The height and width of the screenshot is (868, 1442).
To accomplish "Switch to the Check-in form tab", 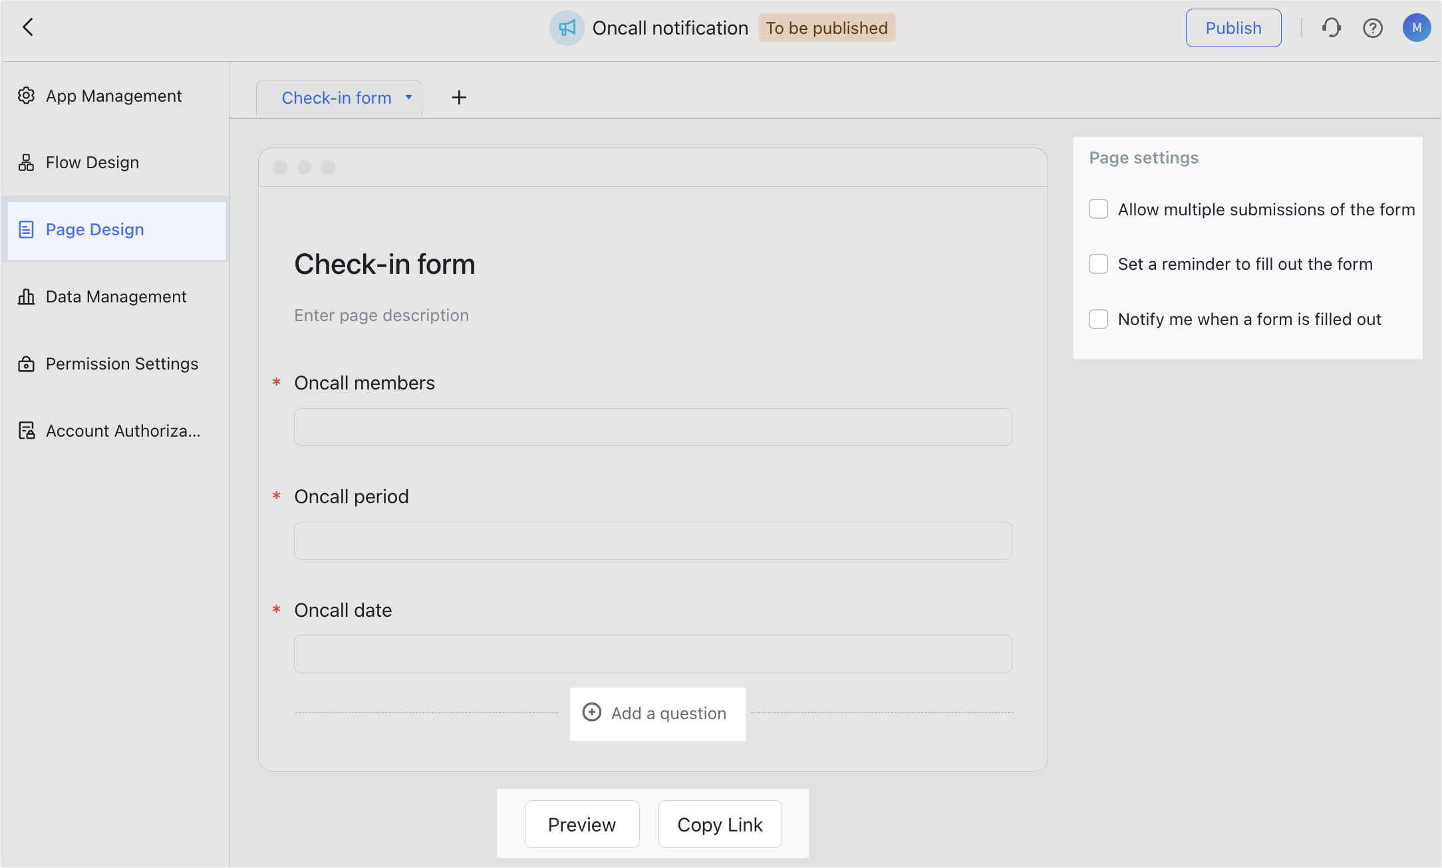I will (x=336, y=97).
